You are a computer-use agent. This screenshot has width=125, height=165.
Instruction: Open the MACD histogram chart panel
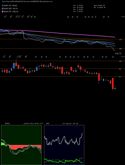pos(21,145)
